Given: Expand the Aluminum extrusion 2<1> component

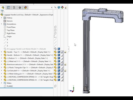Looking at the screenshot, I should click(1, 64).
